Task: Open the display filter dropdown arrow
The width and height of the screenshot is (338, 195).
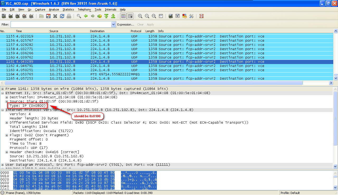Action: (114, 25)
